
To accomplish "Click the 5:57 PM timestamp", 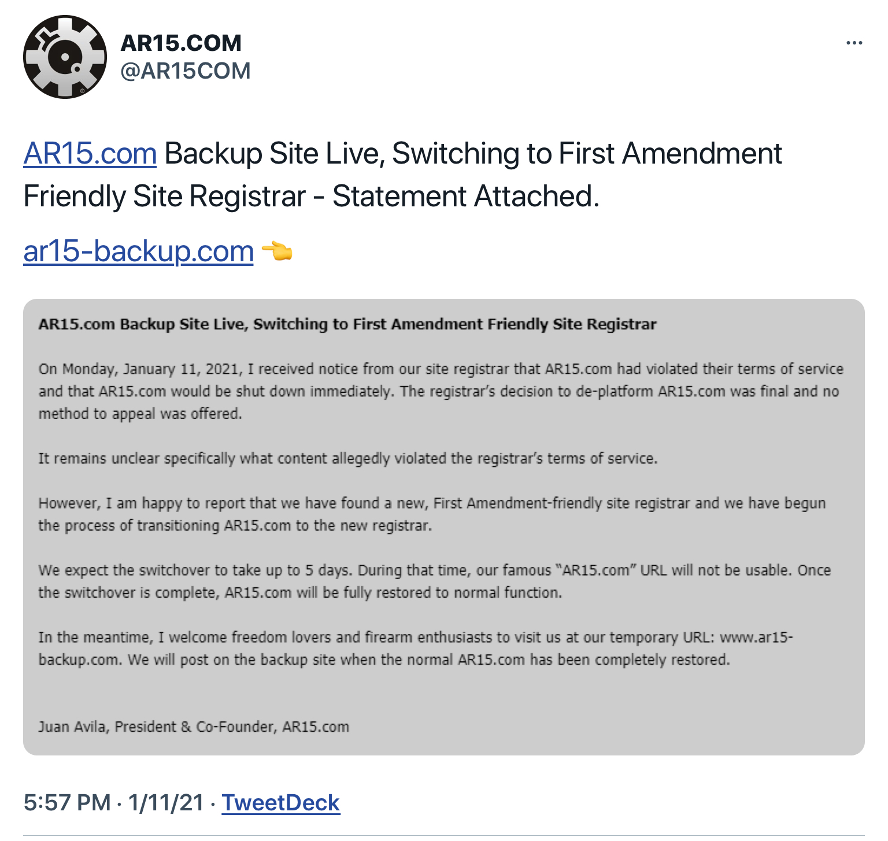I will point(67,803).
